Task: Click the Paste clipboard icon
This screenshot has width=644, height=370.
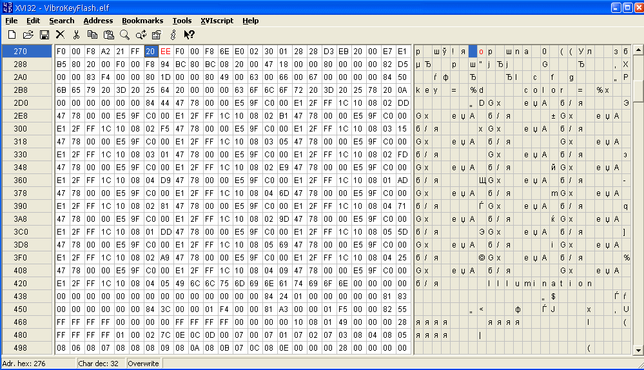Action: click(x=108, y=35)
